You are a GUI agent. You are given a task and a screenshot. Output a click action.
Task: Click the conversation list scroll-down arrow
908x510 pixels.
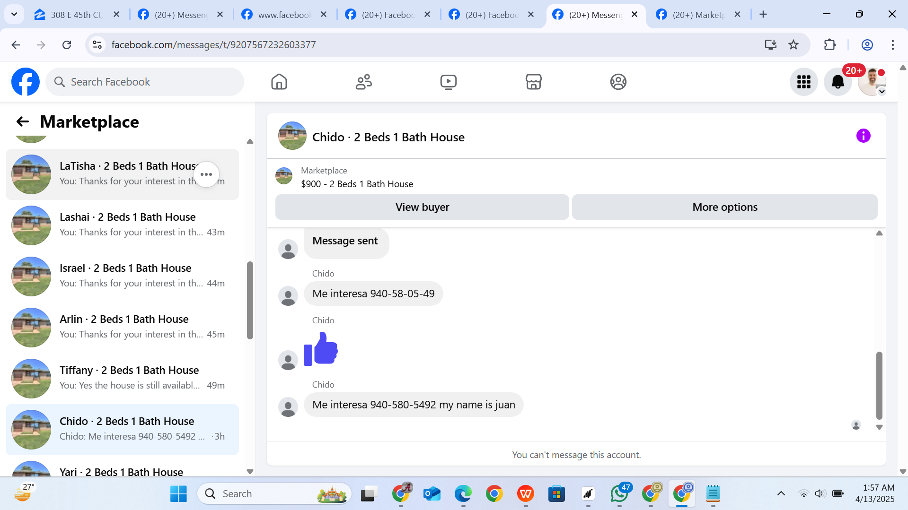[x=250, y=472]
